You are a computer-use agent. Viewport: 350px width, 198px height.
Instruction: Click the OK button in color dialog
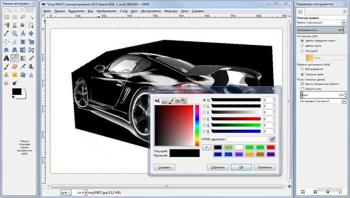241,167
